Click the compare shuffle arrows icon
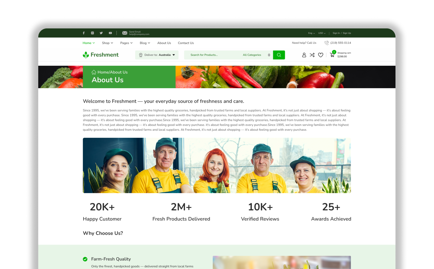This screenshot has width=434, height=269. 312,55
